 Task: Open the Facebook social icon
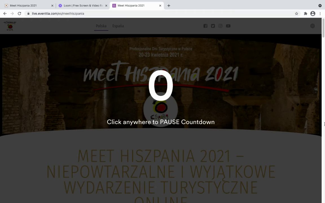205,26
